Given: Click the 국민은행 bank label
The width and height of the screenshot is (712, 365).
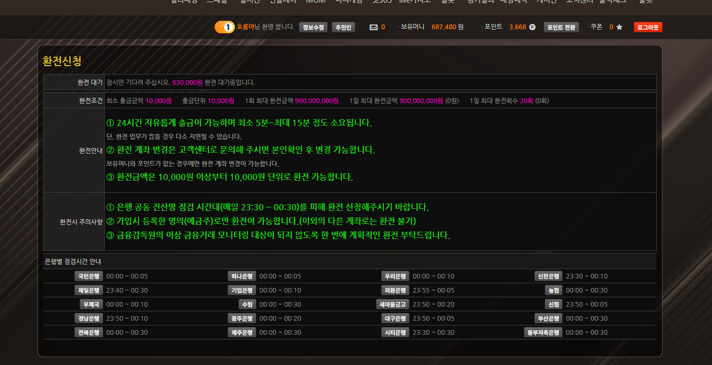Looking at the screenshot, I should coord(89,276).
